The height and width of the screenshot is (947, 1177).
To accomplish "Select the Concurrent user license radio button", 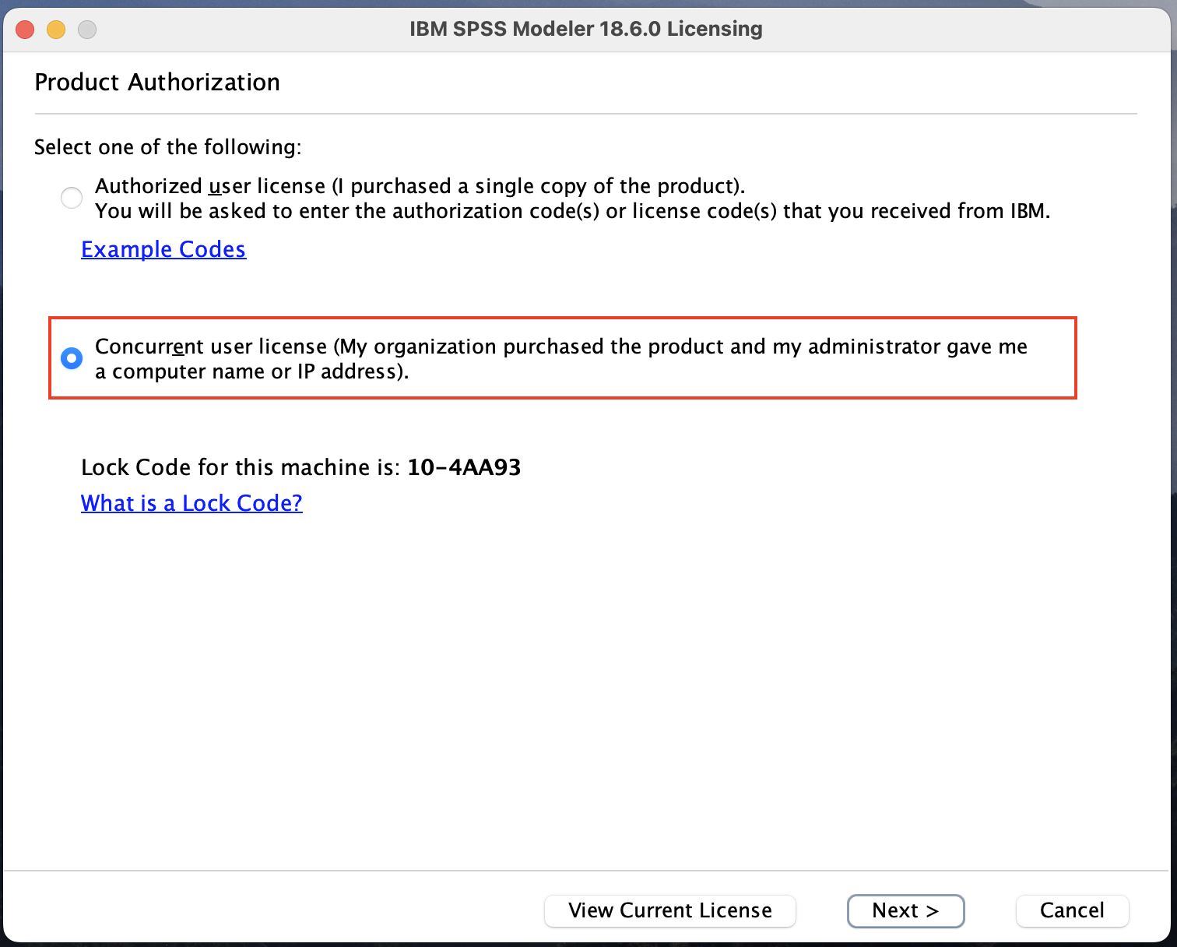I will 72,358.
